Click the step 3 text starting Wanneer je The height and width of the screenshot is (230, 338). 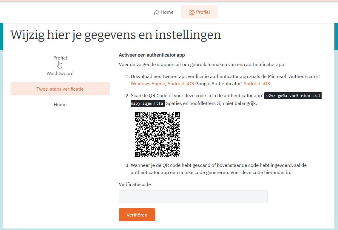pyautogui.click(x=219, y=169)
